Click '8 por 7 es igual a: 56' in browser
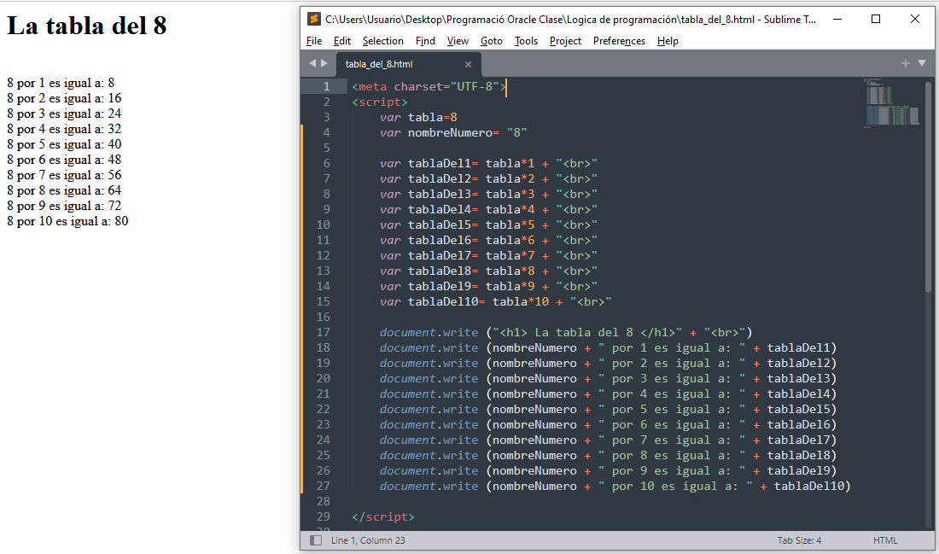Viewport: 939px width, 554px height. tap(64, 175)
